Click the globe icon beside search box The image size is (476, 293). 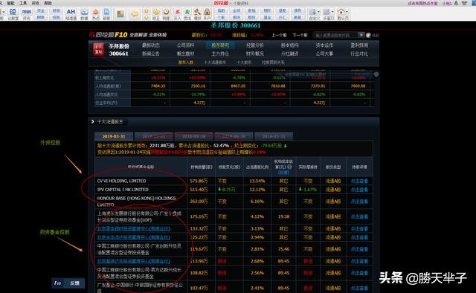click(x=368, y=35)
